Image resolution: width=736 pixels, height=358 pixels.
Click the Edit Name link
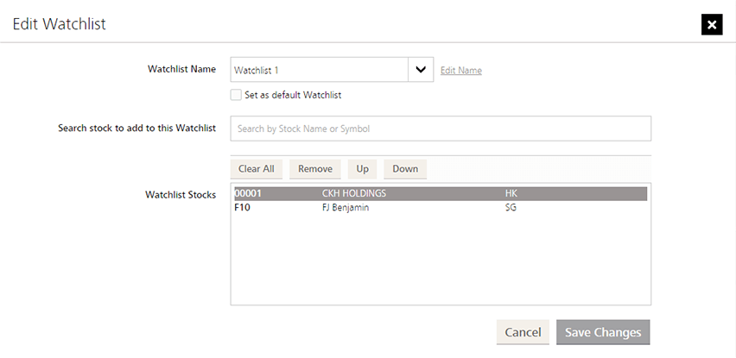pos(460,71)
